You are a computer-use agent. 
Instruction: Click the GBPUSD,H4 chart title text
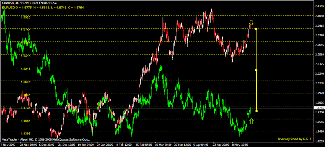click(9, 3)
